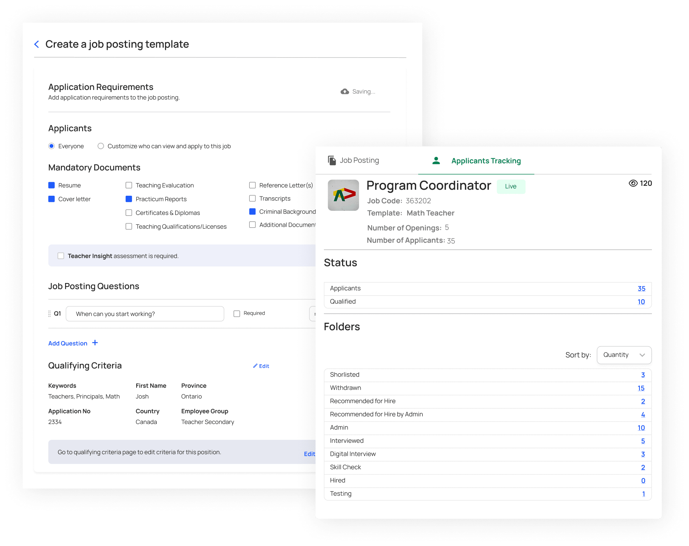Click the eye icon showing 120 views

coord(633,183)
